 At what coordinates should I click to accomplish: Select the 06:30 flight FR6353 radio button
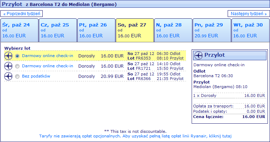click(x=17, y=56)
